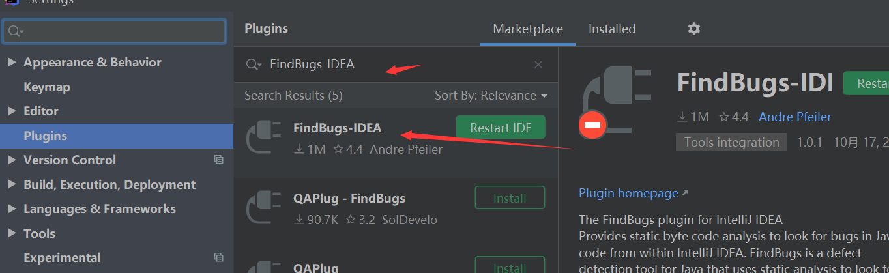Click the FindBugs-IDEA plugin list icon
Image resolution: width=889 pixels, height=273 pixels.
pyautogui.click(x=263, y=138)
